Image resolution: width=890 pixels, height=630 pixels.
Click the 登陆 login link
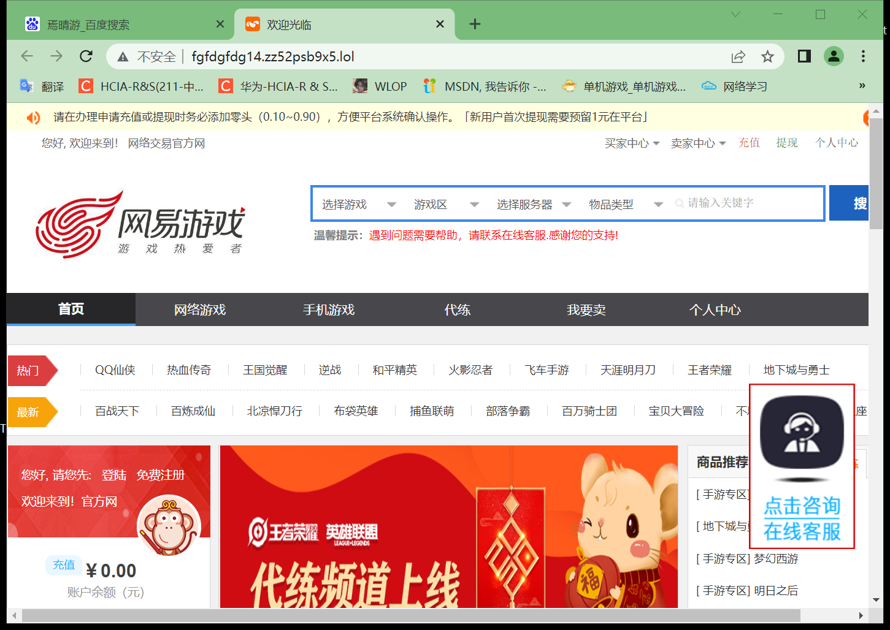(x=114, y=475)
